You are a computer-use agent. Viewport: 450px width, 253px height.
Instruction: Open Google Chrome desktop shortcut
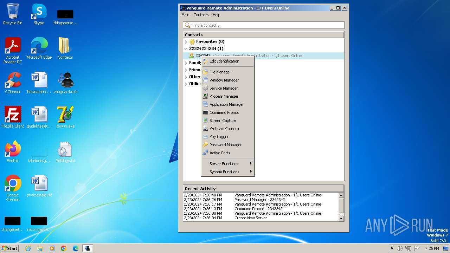tap(13, 188)
